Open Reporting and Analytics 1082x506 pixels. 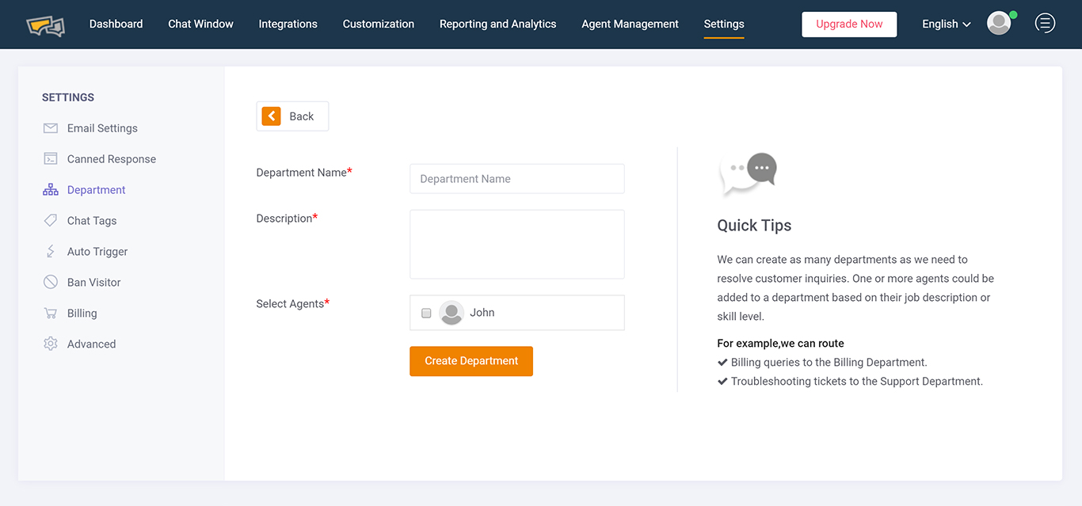[498, 24]
